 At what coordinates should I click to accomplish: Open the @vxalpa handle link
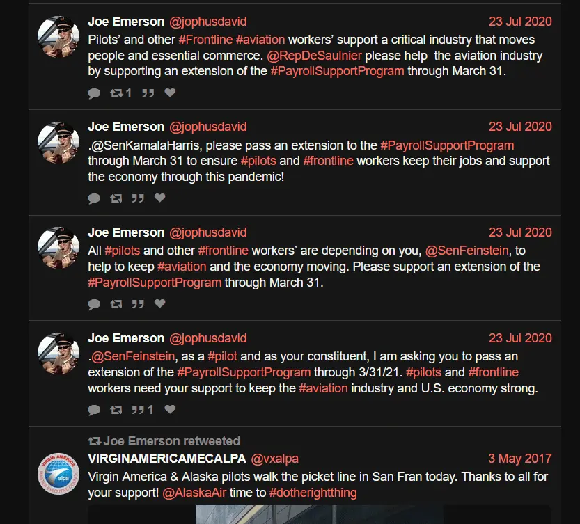coord(274,459)
